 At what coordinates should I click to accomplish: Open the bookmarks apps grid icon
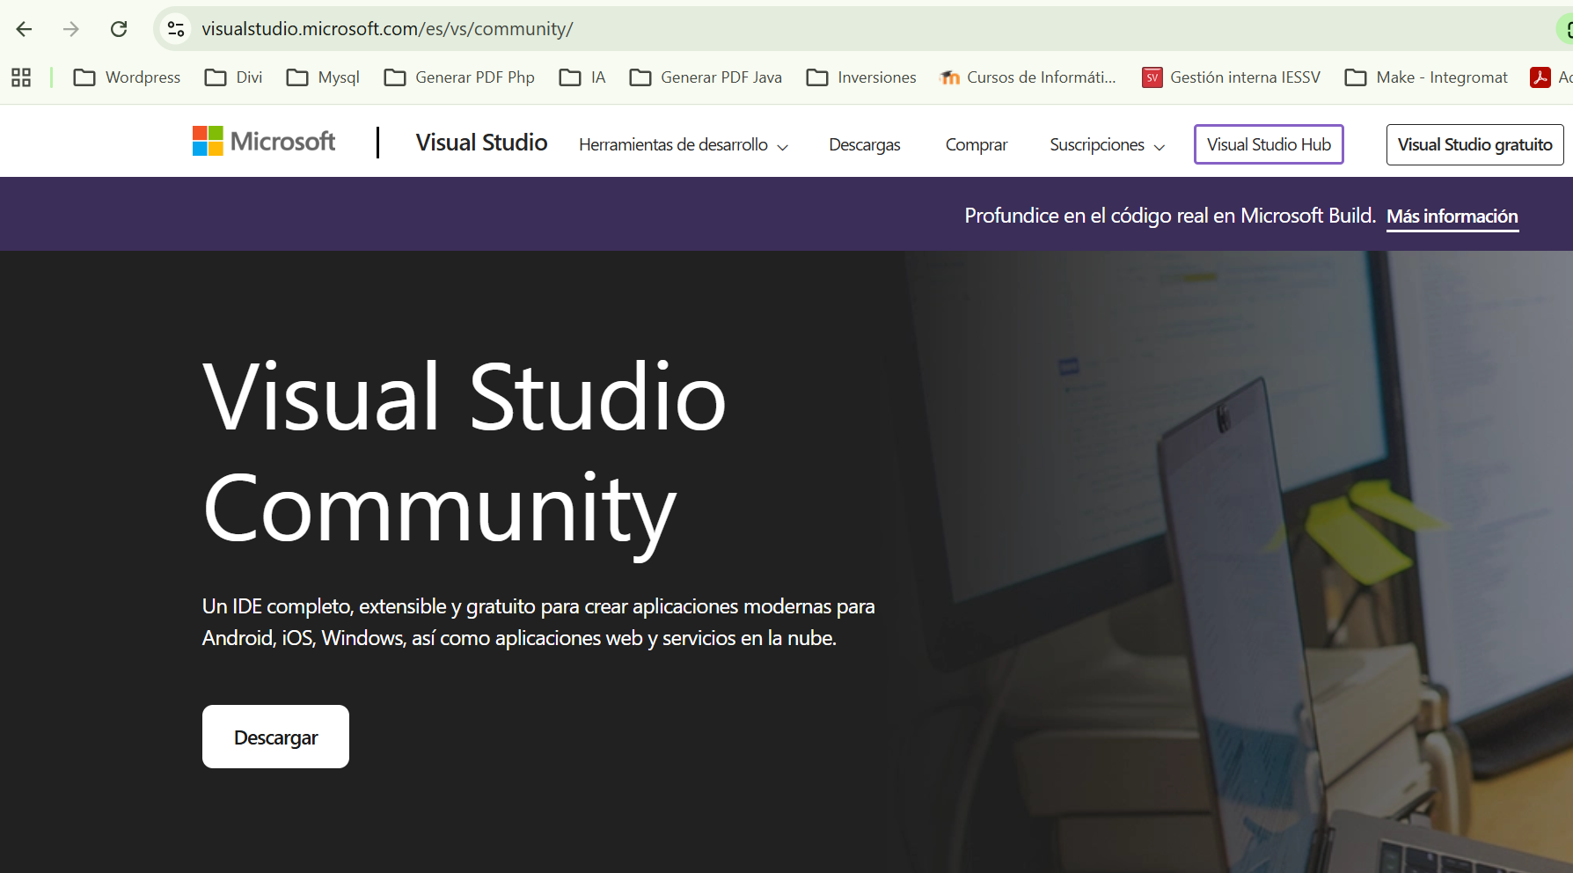click(x=20, y=77)
